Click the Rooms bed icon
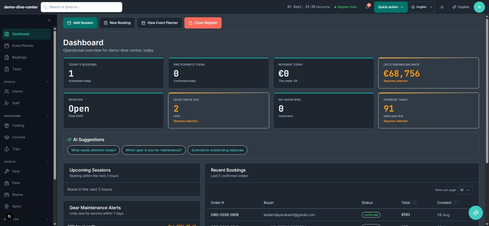 pyautogui.click(x=7, y=195)
